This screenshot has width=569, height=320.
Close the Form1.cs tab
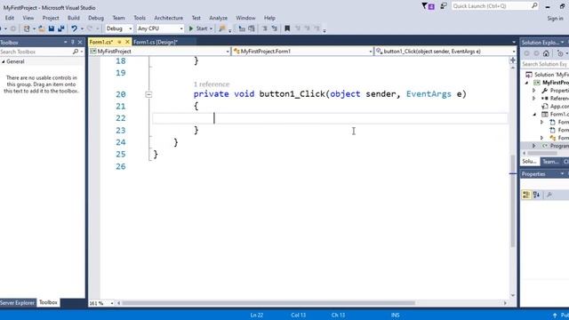(127, 42)
